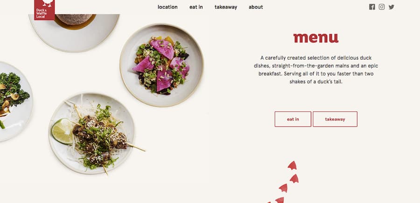Select the partially hidden top plate image
The height and width of the screenshot is (203, 420).
click(74, 32)
